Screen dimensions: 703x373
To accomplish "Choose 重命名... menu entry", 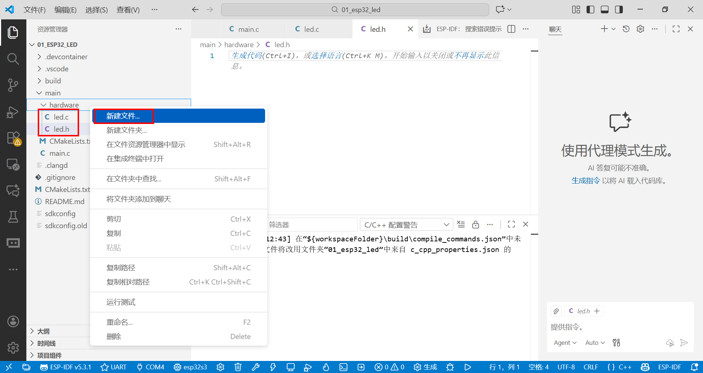I will (x=179, y=322).
